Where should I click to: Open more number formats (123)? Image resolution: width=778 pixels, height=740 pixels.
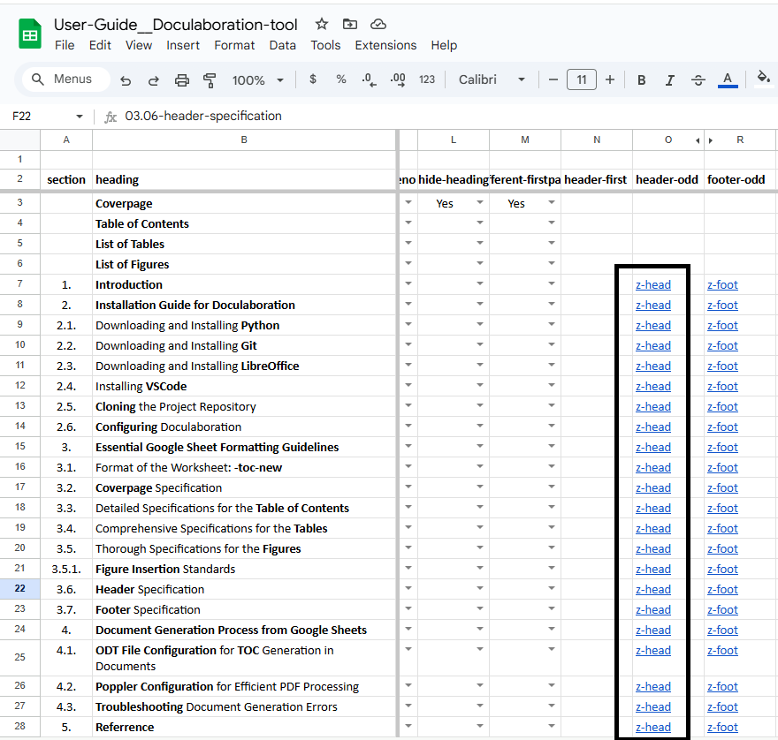(x=427, y=79)
